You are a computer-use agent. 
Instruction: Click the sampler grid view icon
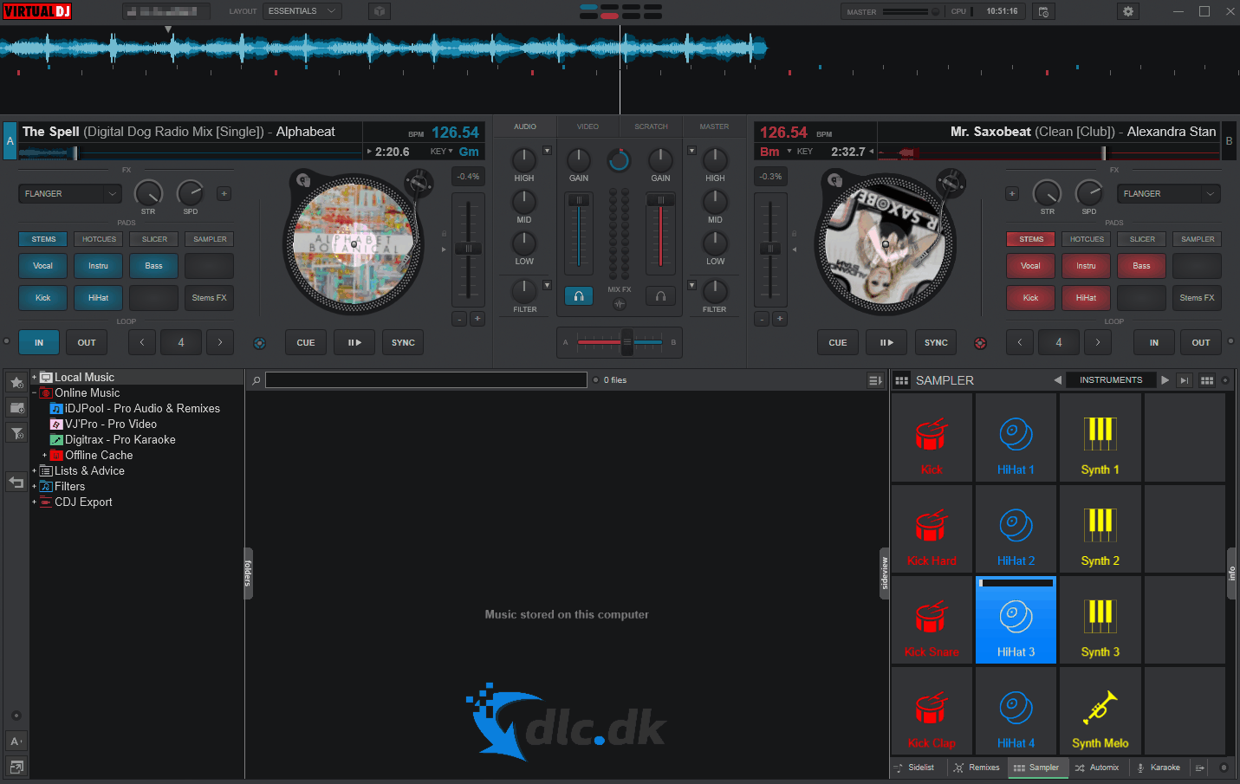coord(1207,380)
